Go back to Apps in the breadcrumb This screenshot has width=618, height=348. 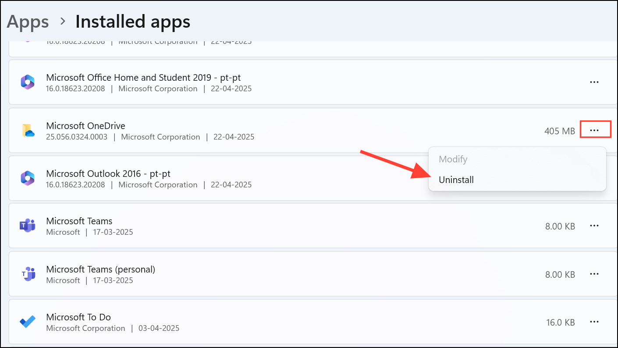(28, 22)
